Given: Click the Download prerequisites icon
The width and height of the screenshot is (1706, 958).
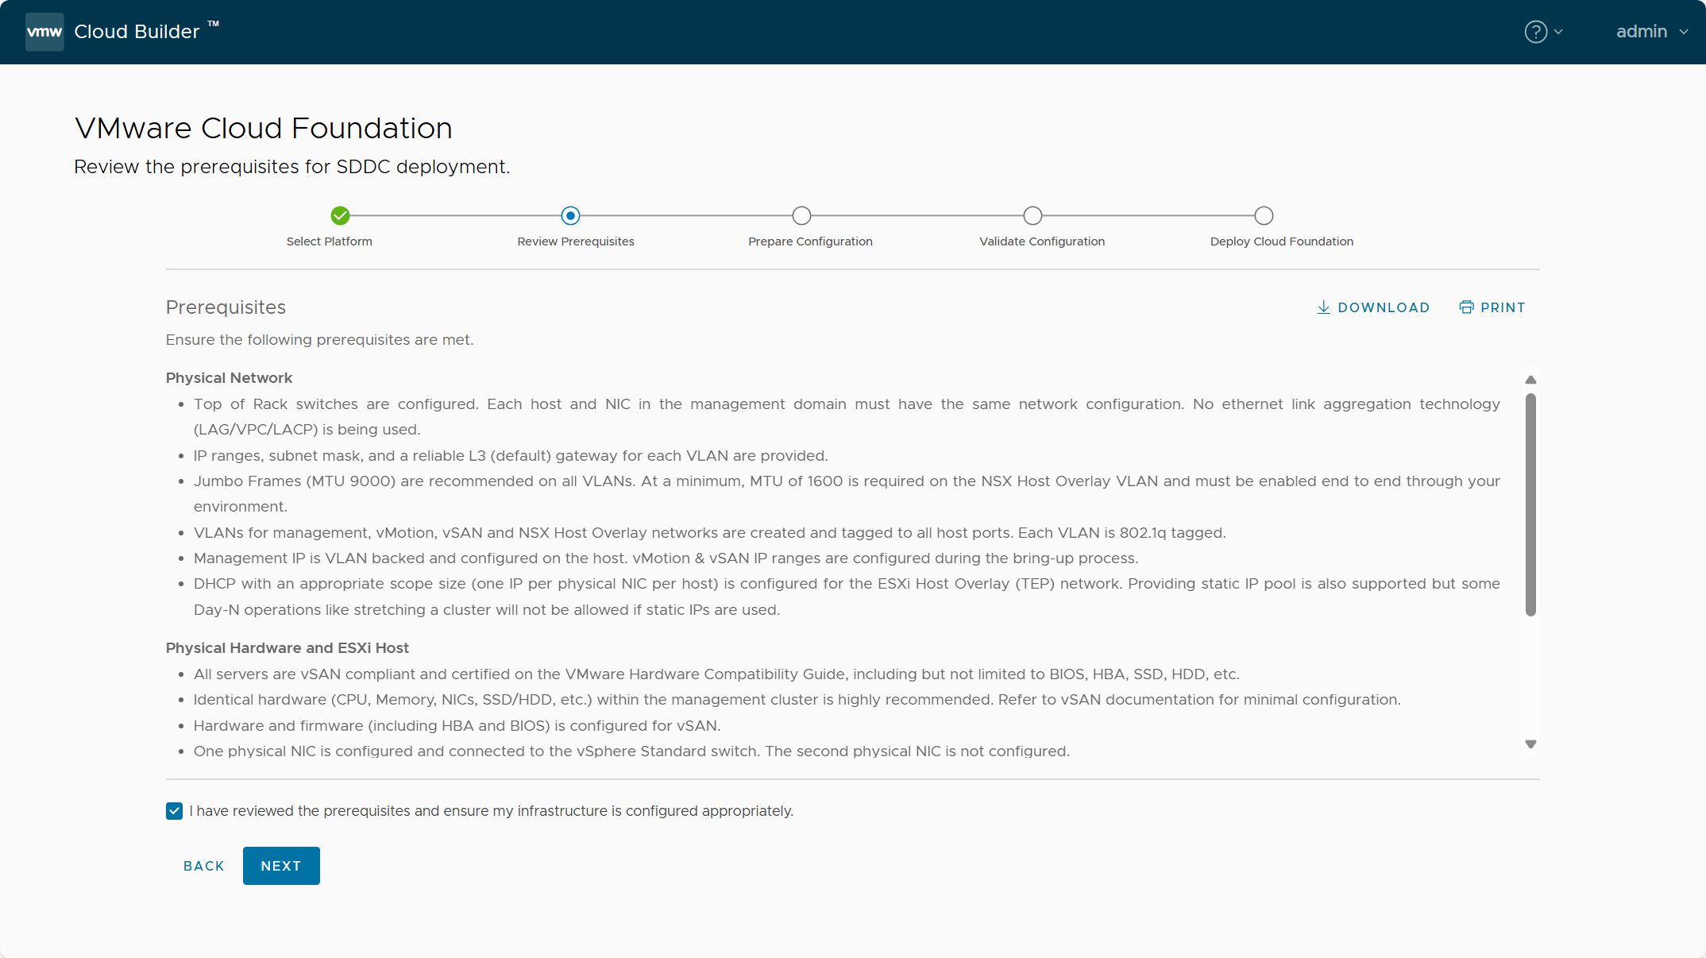Looking at the screenshot, I should 1323,307.
